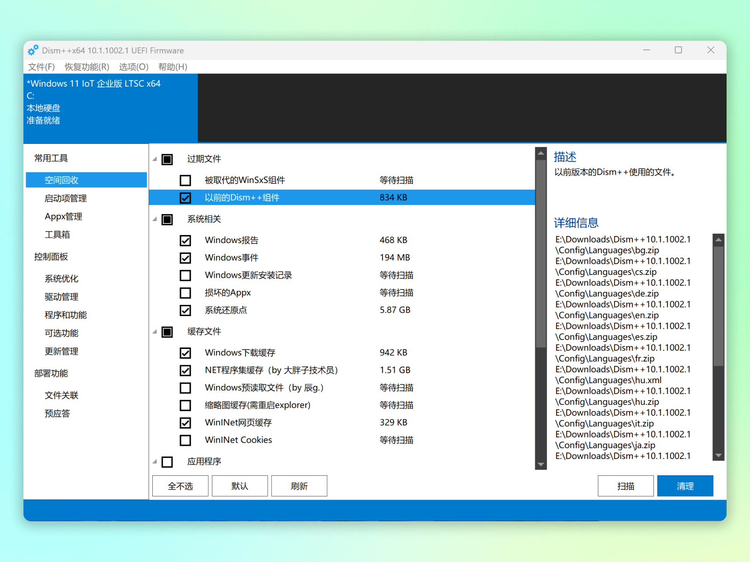Collapse the 系统相关 group arrow
Screen dimensions: 750x562
coord(155,219)
